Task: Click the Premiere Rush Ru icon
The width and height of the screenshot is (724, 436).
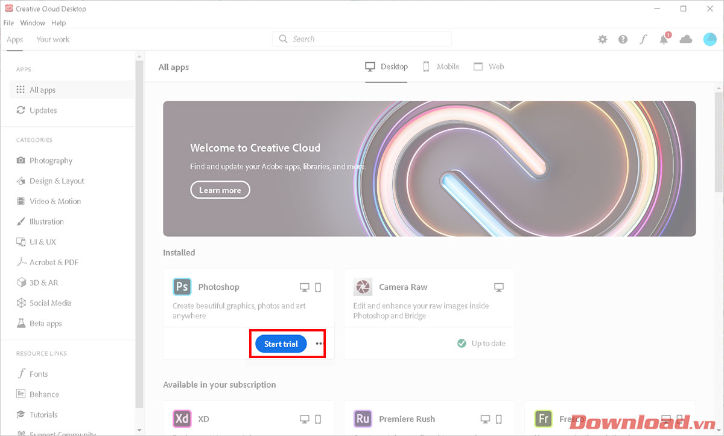Action: (x=363, y=418)
